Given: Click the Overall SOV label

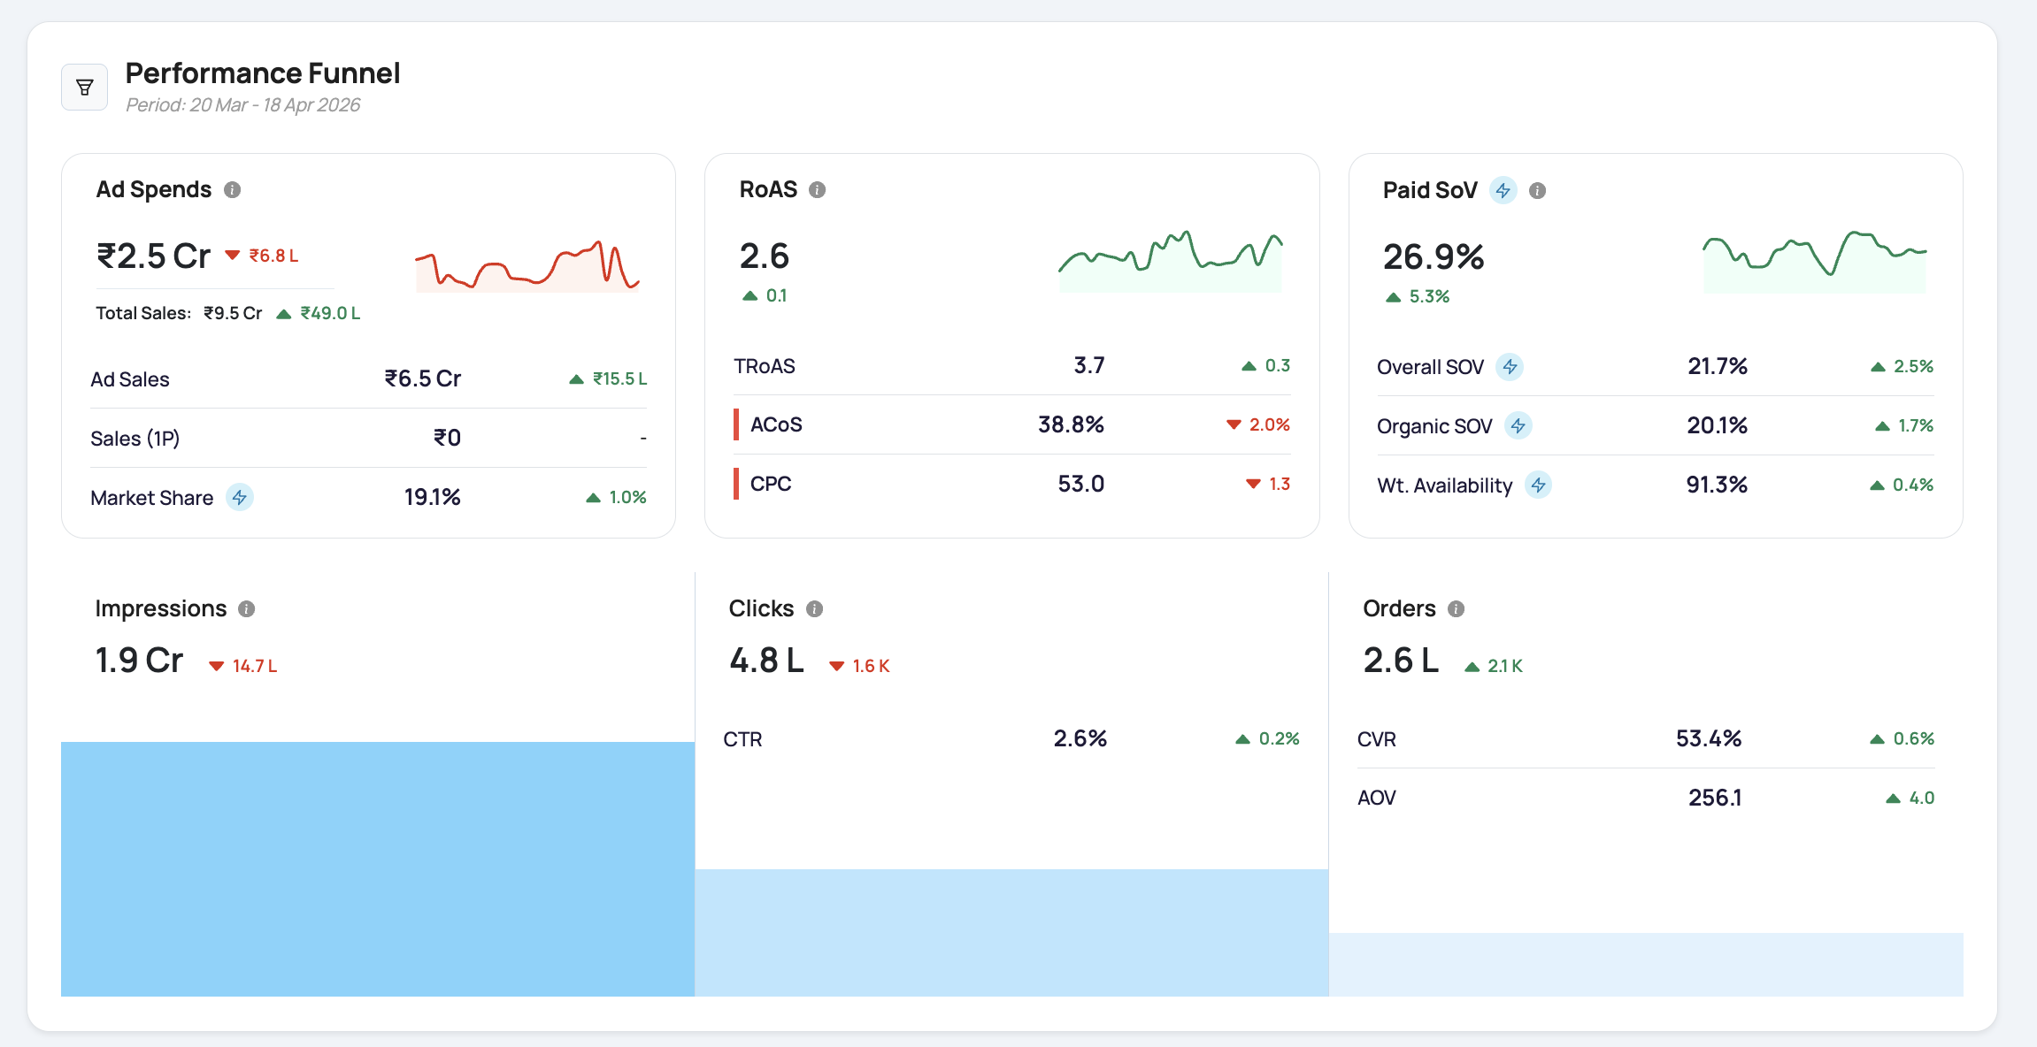Looking at the screenshot, I should 1431,367.
